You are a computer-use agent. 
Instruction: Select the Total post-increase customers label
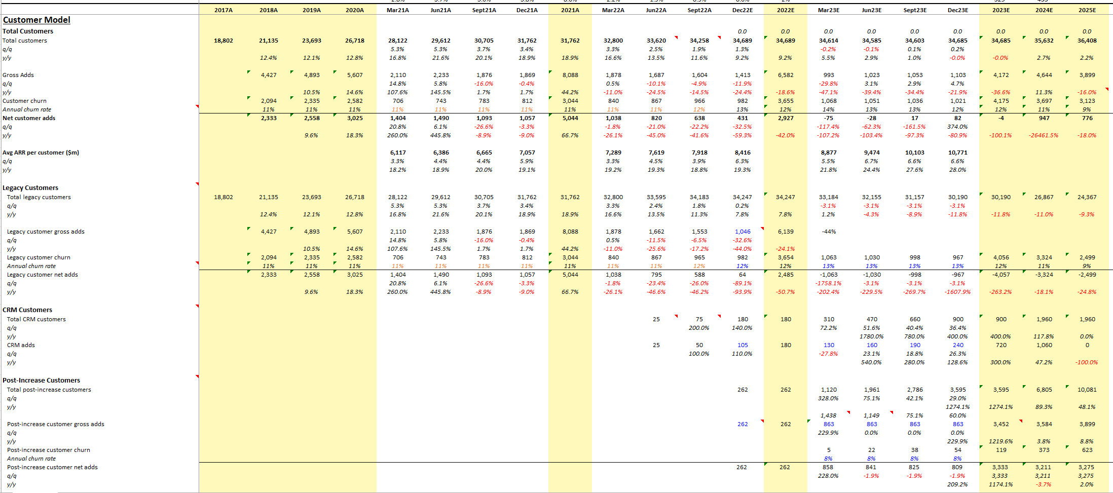pos(49,390)
